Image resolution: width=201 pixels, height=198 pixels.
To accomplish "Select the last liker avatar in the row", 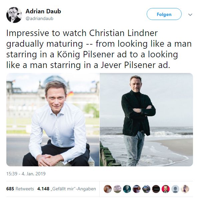I will (x=185, y=189).
